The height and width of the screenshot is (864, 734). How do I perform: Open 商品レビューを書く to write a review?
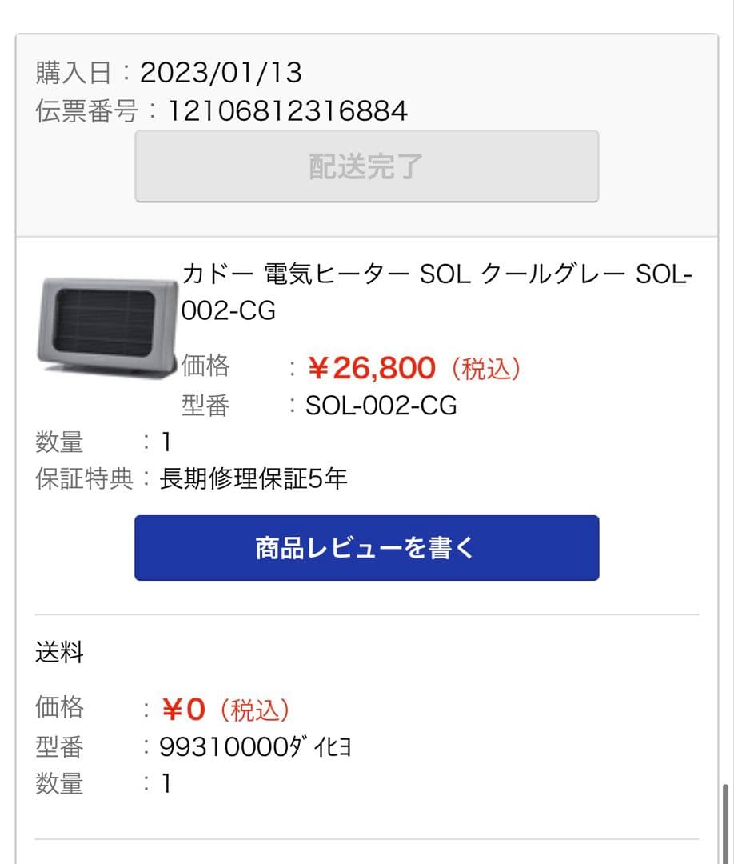pyautogui.click(x=367, y=547)
